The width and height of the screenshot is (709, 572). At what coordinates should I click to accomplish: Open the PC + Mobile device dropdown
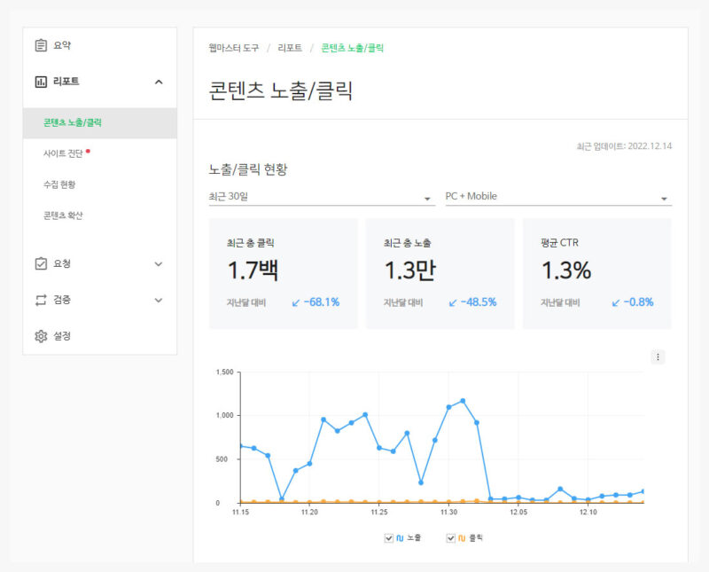(557, 197)
